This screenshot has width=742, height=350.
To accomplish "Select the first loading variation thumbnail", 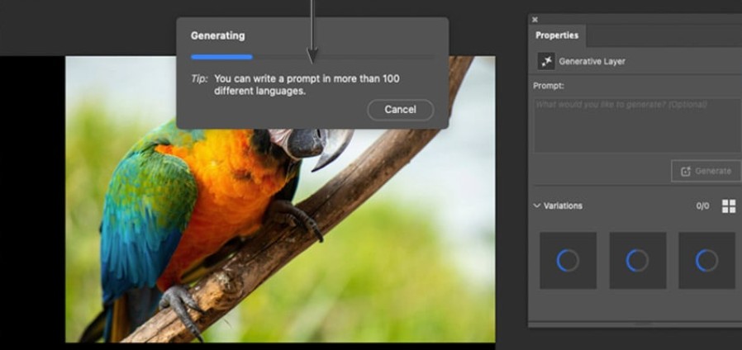I will pyautogui.click(x=568, y=261).
